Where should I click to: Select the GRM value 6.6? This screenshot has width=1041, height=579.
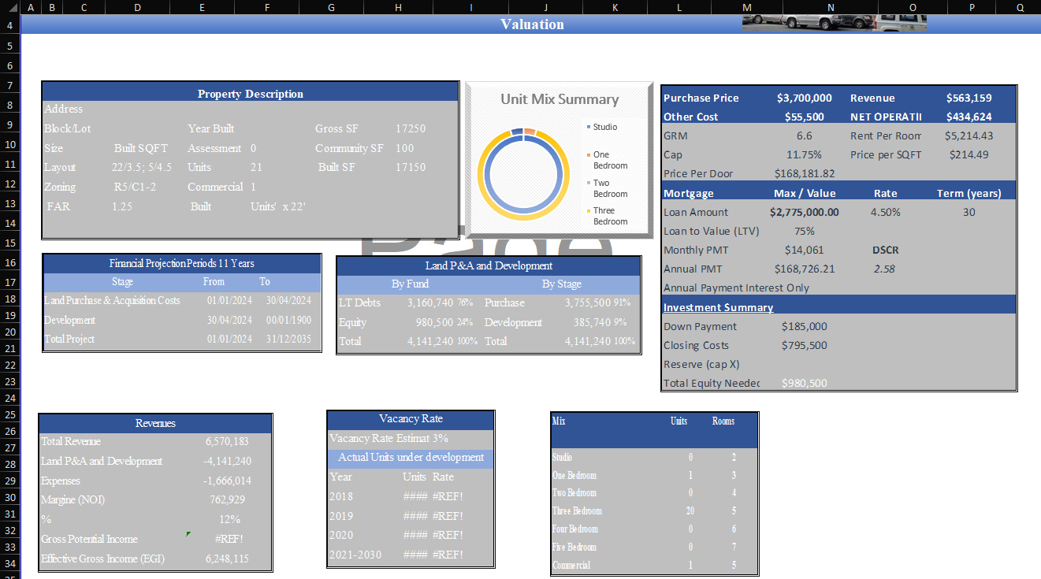click(804, 135)
